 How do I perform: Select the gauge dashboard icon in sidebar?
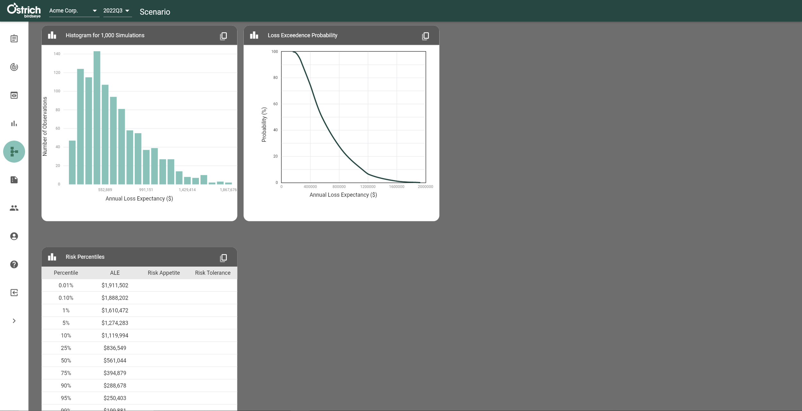point(14,67)
